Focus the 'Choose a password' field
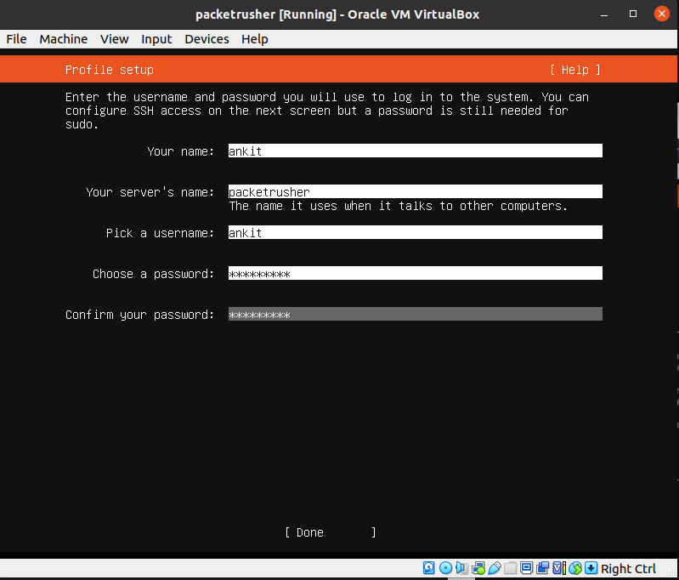 coord(416,273)
